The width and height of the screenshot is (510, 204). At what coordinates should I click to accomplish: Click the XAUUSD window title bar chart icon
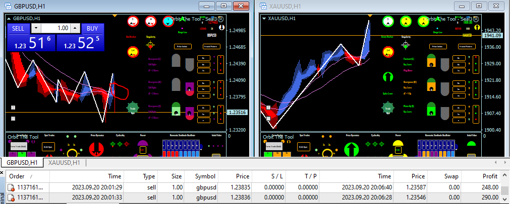(x=263, y=6)
